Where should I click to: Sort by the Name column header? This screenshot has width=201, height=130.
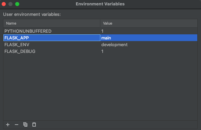(52, 23)
